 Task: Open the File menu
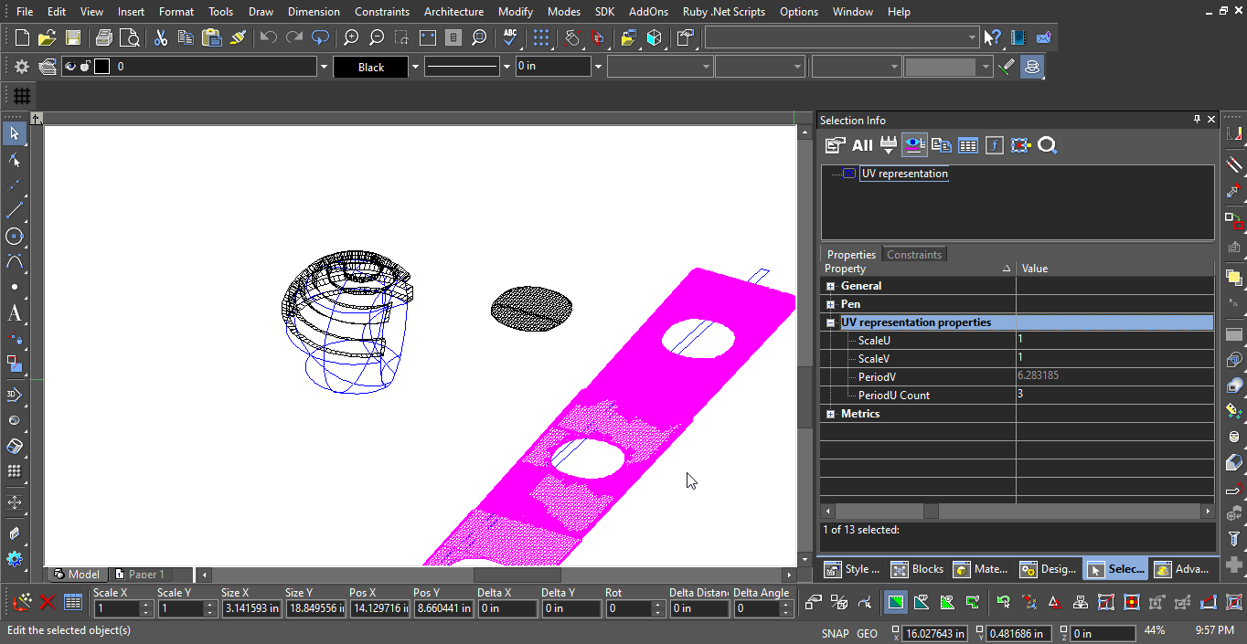point(25,12)
